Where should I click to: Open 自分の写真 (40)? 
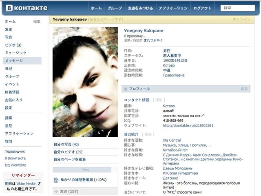[66, 144]
